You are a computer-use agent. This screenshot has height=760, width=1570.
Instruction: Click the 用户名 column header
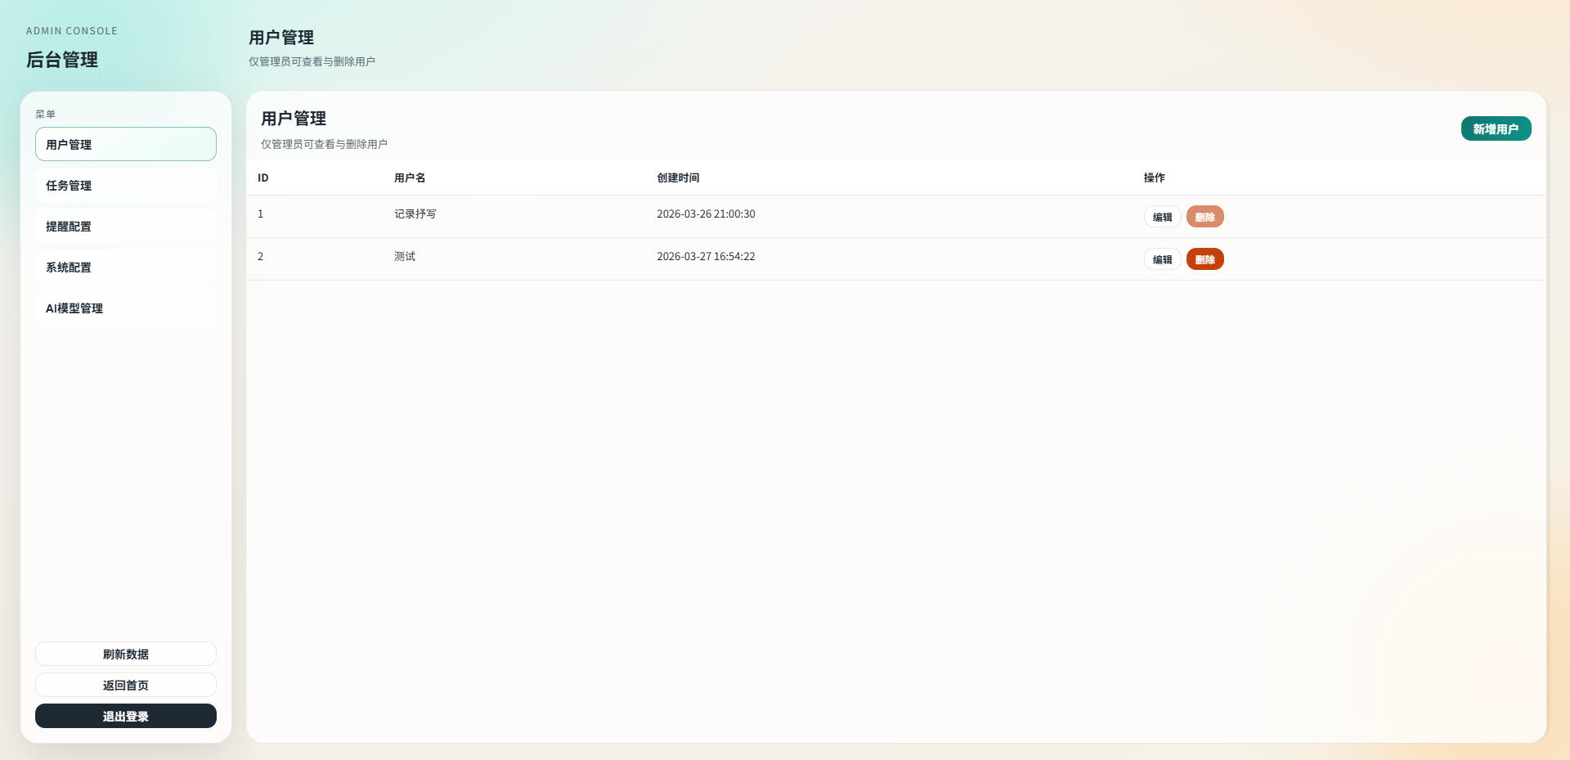click(410, 178)
